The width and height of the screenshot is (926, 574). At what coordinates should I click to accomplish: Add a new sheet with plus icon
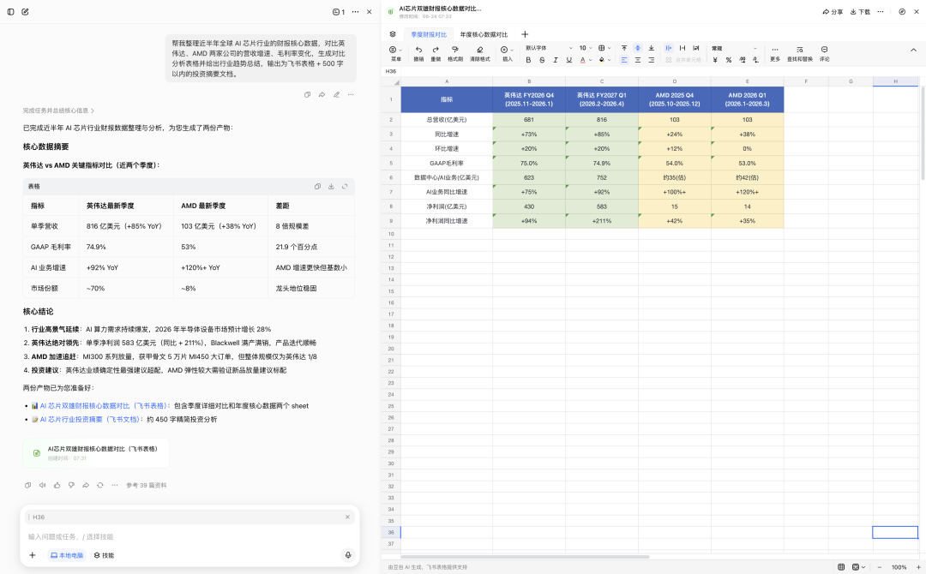tap(525, 34)
